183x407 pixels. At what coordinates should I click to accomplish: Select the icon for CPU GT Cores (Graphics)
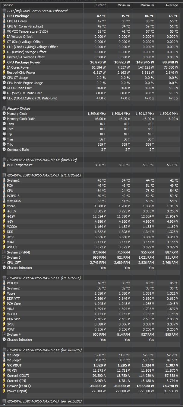point(4,26)
